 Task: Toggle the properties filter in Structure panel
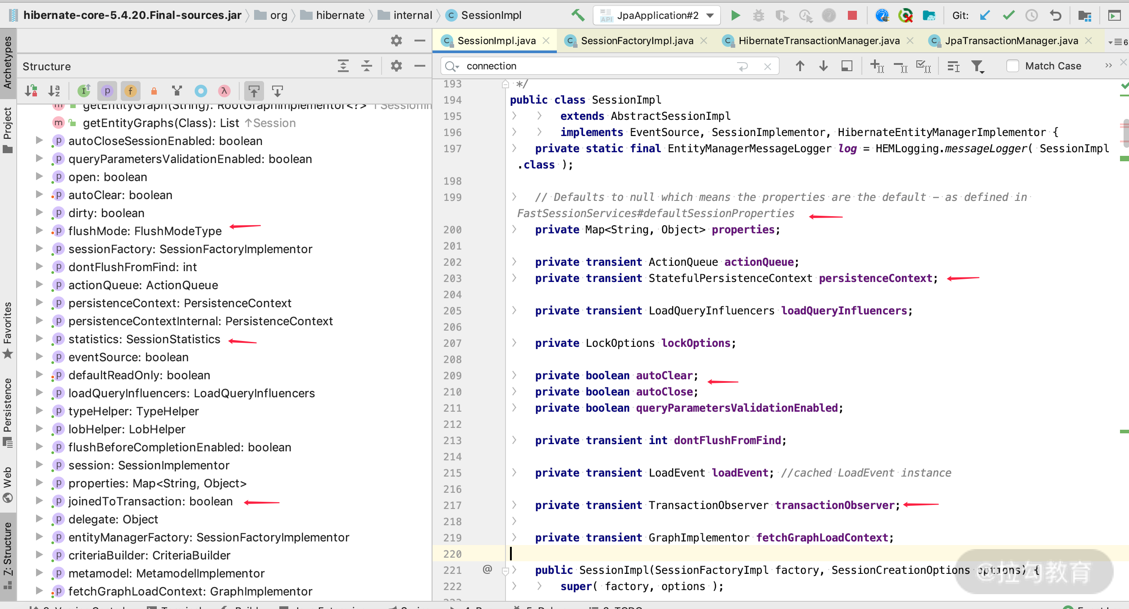[x=107, y=91]
